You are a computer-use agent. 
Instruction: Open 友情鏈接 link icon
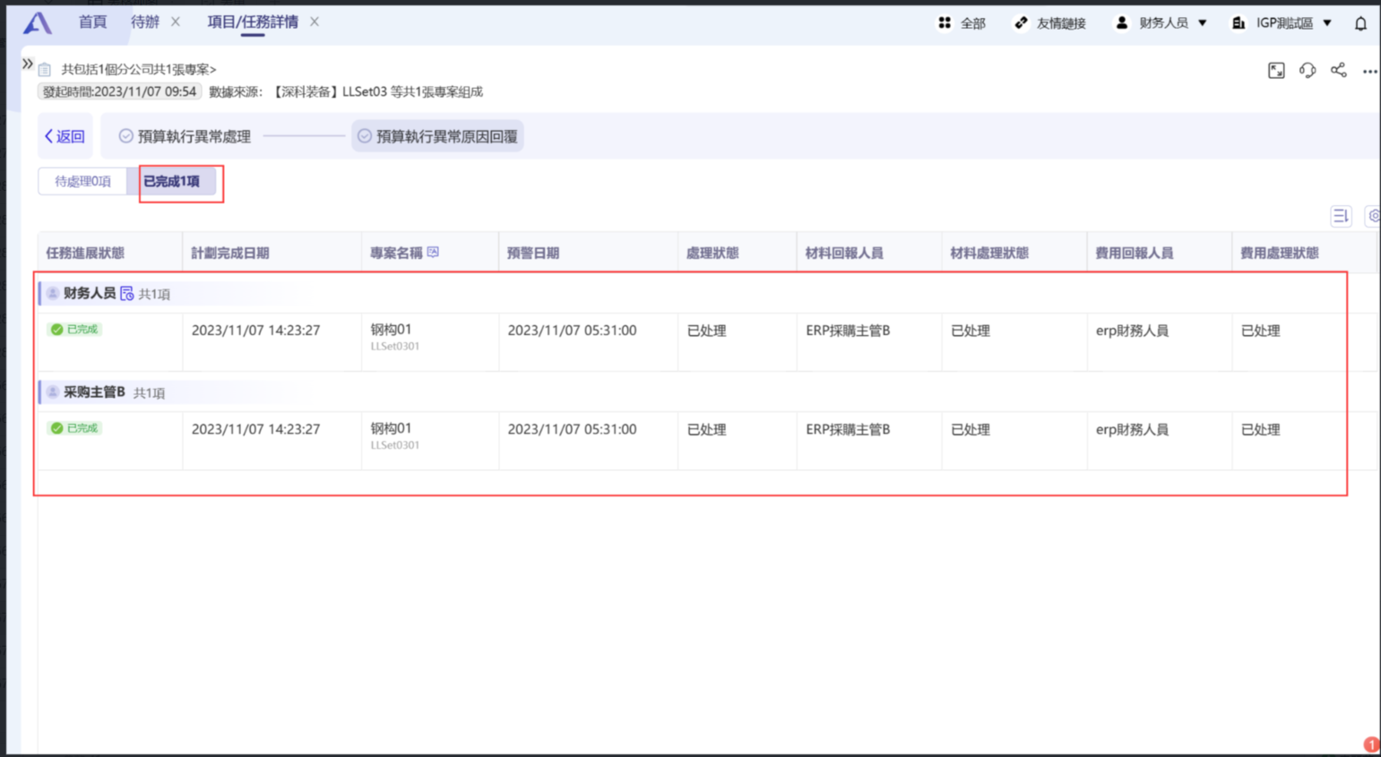coord(1021,23)
